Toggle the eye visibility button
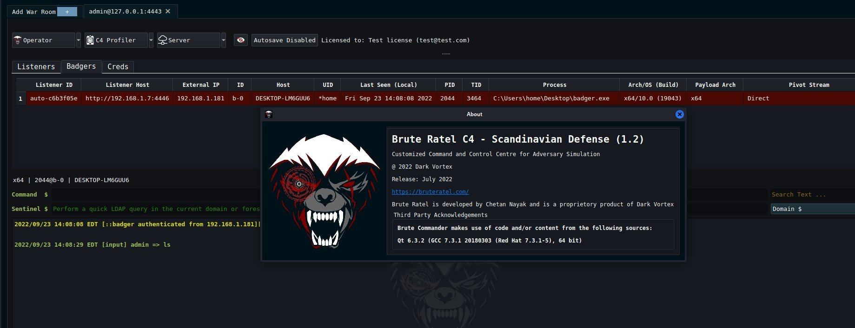The height and width of the screenshot is (328, 855). (x=240, y=40)
